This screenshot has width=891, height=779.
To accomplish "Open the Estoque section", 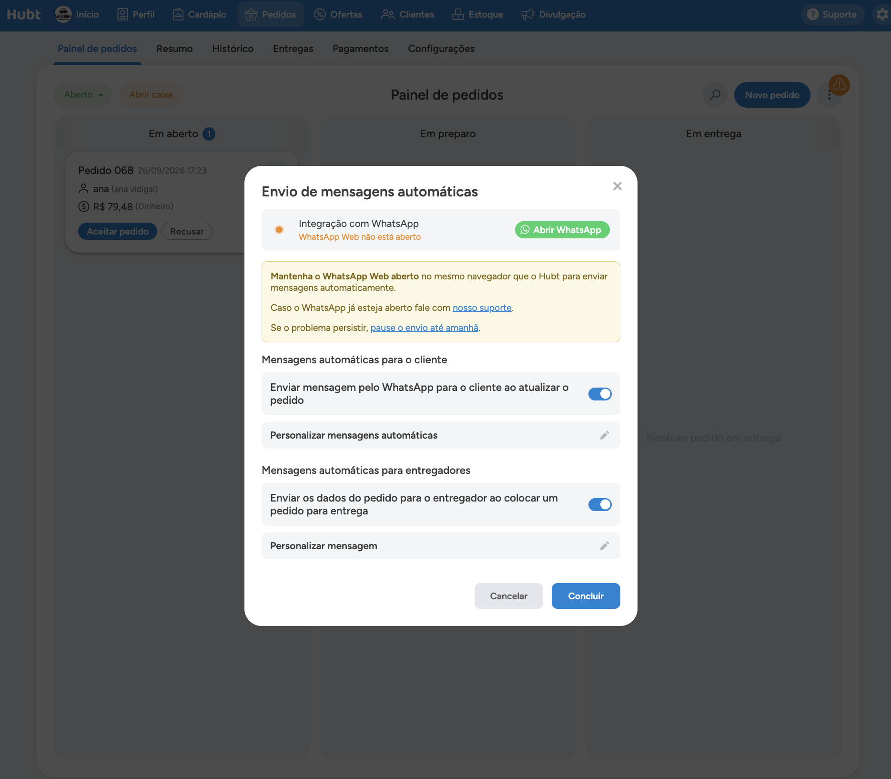I will pos(477,14).
